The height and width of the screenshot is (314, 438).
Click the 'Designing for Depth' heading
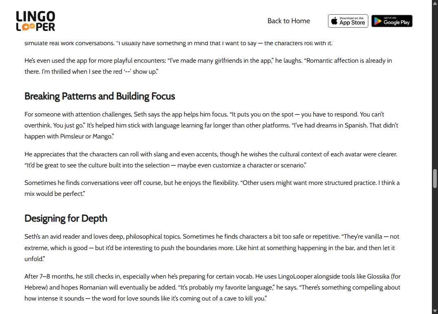(x=66, y=218)
